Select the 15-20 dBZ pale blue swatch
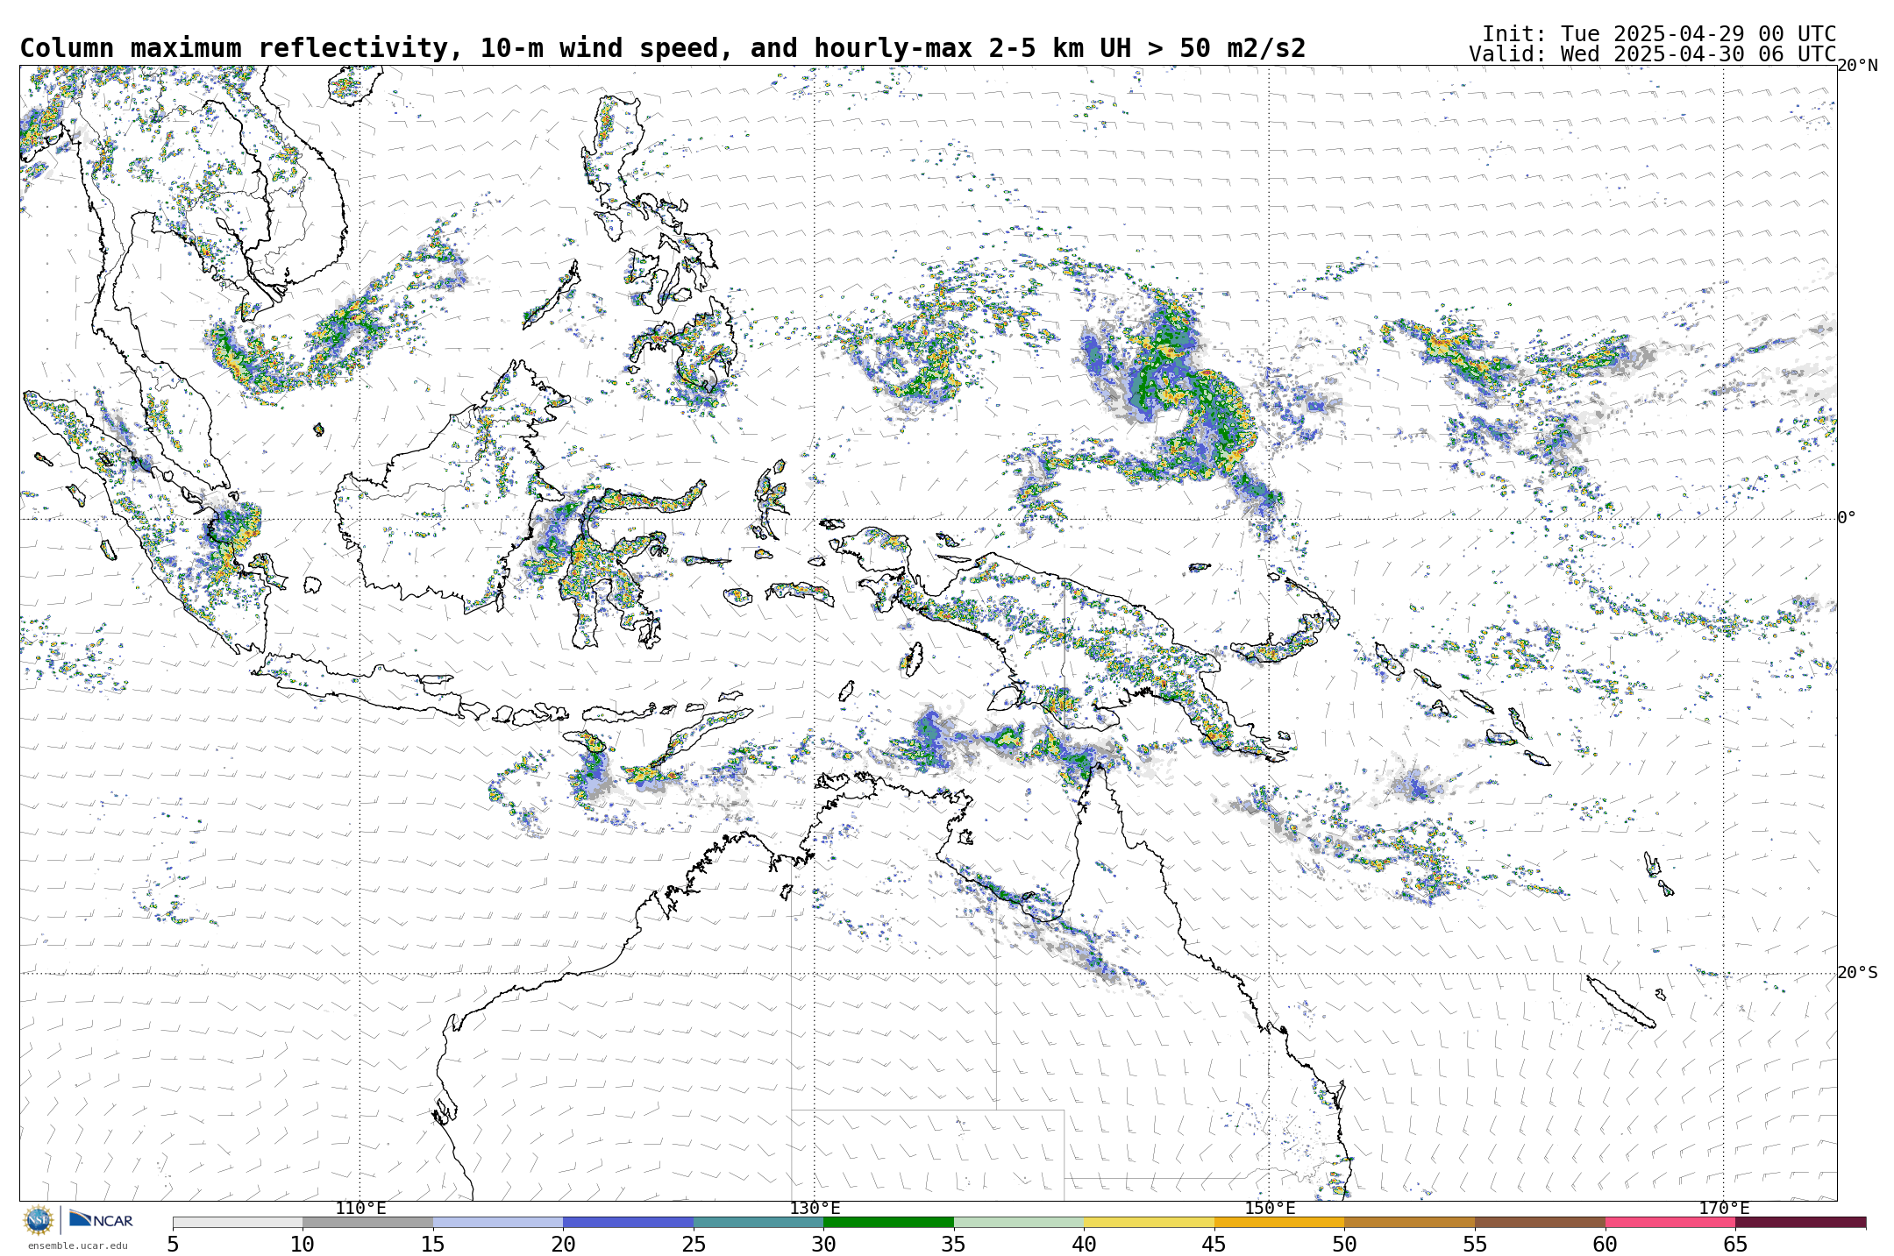This screenshot has width=1894, height=1256. click(498, 1222)
